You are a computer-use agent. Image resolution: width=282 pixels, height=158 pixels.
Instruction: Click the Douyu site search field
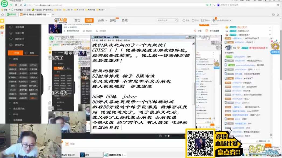point(165,20)
